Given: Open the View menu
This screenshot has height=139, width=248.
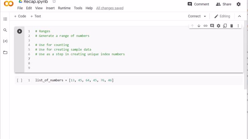Looking at the screenshot, I should click(x=39, y=8).
